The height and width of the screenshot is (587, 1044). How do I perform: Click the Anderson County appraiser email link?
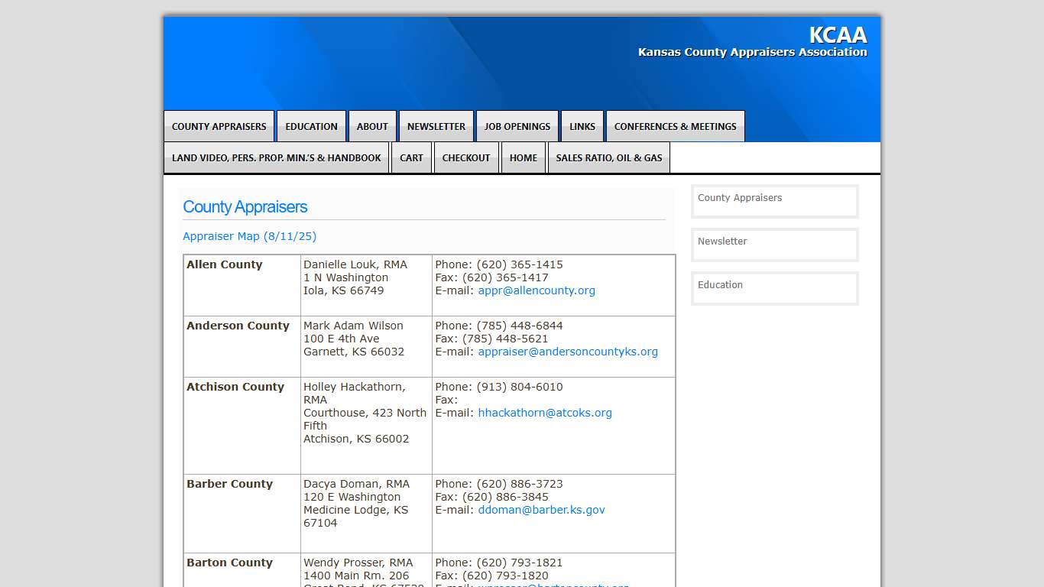pyautogui.click(x=567, y=352)
